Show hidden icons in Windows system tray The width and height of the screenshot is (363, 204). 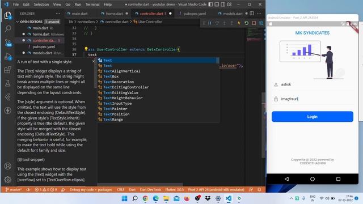[x=291, y=198]
